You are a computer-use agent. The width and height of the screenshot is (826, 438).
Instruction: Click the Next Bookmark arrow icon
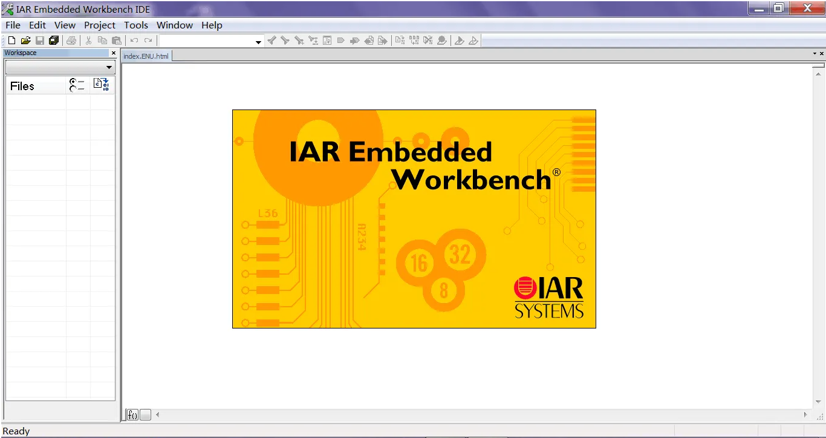pyautogui.click(x=355, y=41)
